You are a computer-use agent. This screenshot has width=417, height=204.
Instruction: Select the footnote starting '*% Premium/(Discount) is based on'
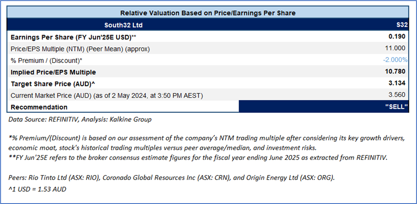pos(206,143)
